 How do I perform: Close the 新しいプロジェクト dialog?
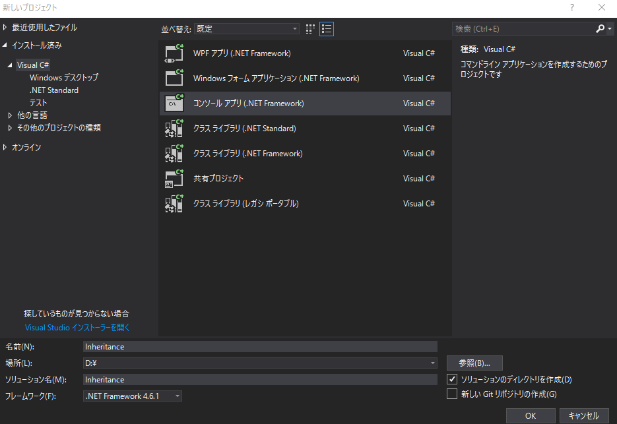(x=602, y=7)
